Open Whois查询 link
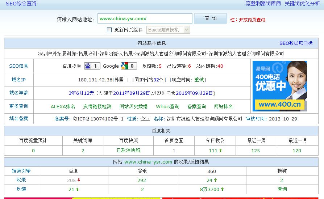 tap(167, 107)
